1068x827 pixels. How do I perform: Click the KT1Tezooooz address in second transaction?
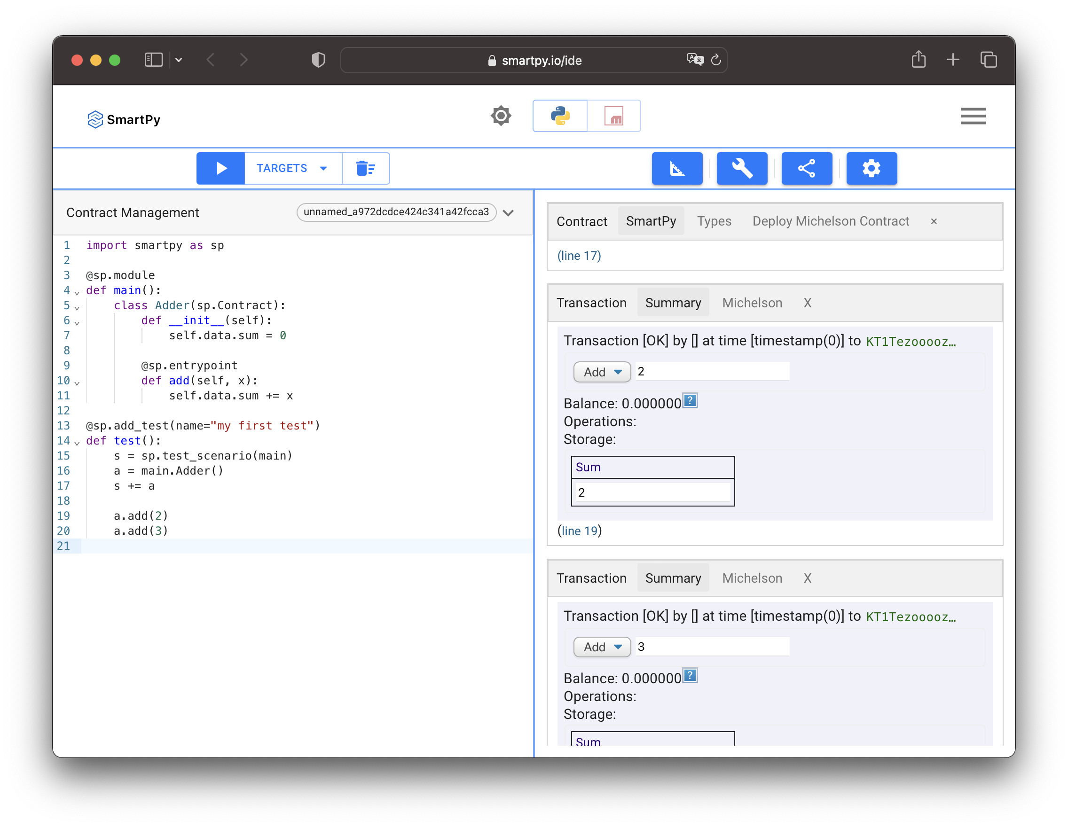click(x=910, y=616)
